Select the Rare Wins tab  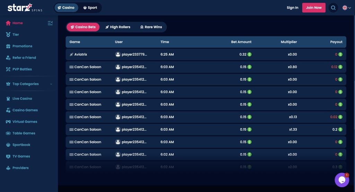[151, 27]
